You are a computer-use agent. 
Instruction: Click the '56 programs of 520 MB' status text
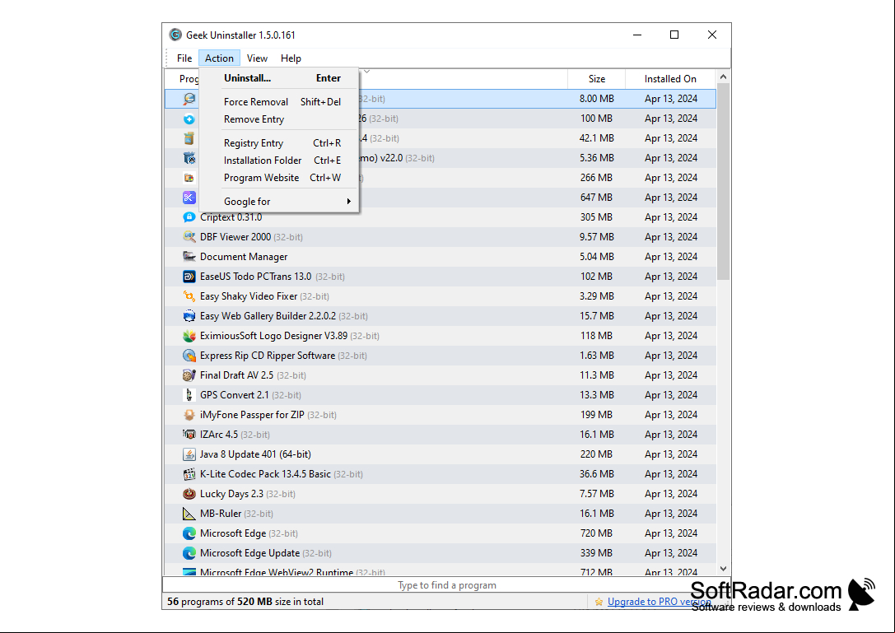pos(245,602)
